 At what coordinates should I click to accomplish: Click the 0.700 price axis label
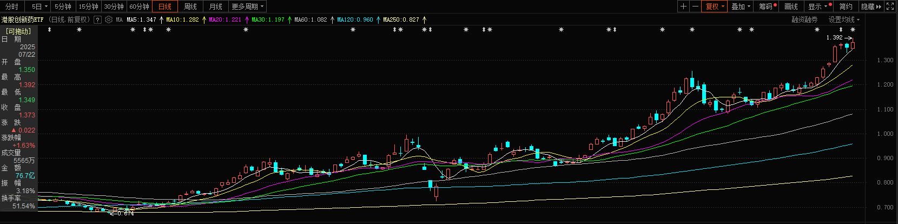click(x=886, y=207)
